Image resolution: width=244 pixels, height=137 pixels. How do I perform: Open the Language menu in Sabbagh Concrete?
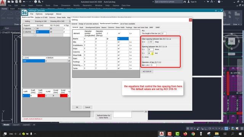point(49,14)
